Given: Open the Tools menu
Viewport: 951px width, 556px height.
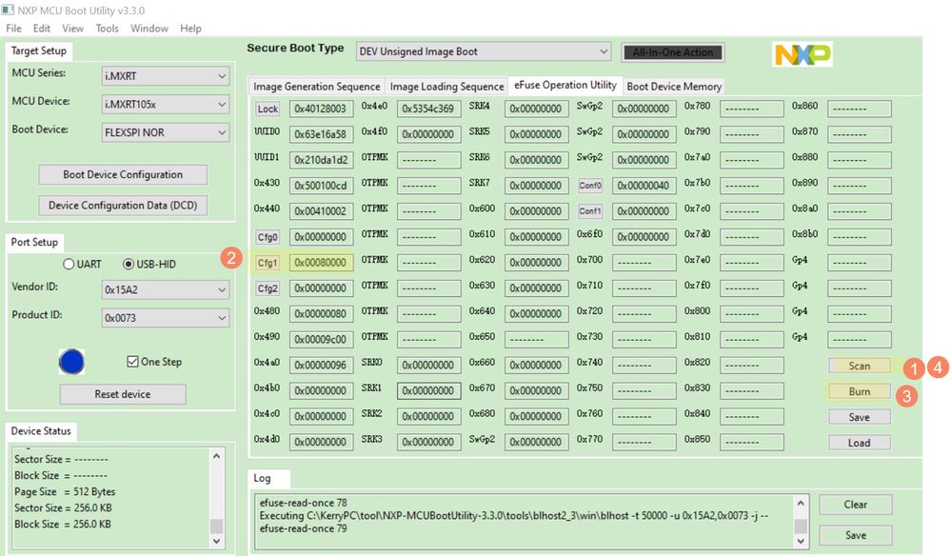Looking at the screenshot, I should pos(107,29).
